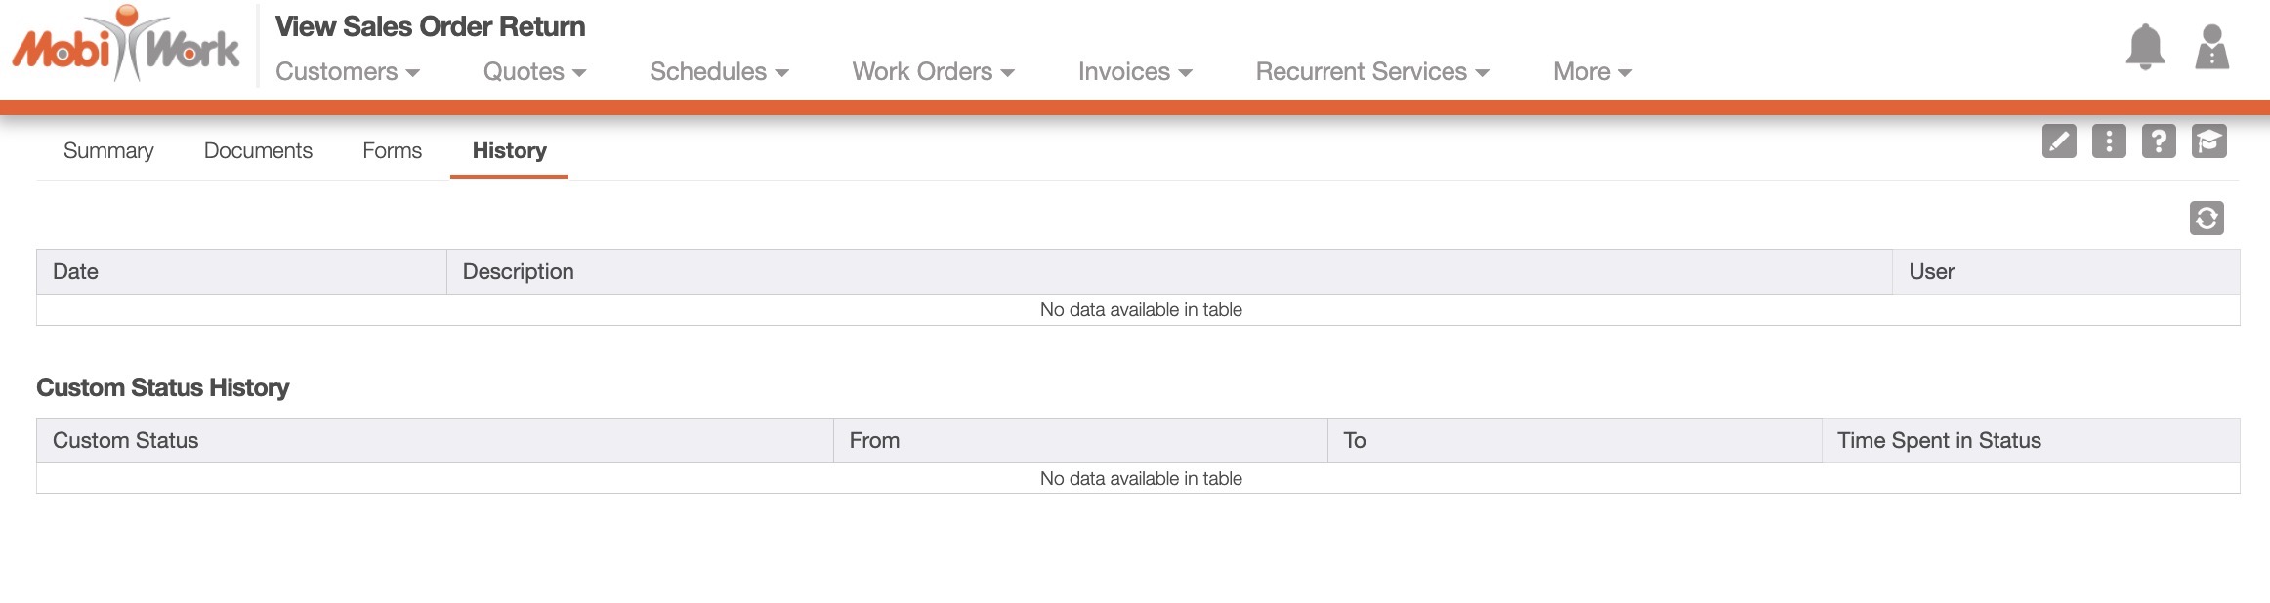Refresh the history table
Screen dimensions: 2270x603
pos(2207,218)
